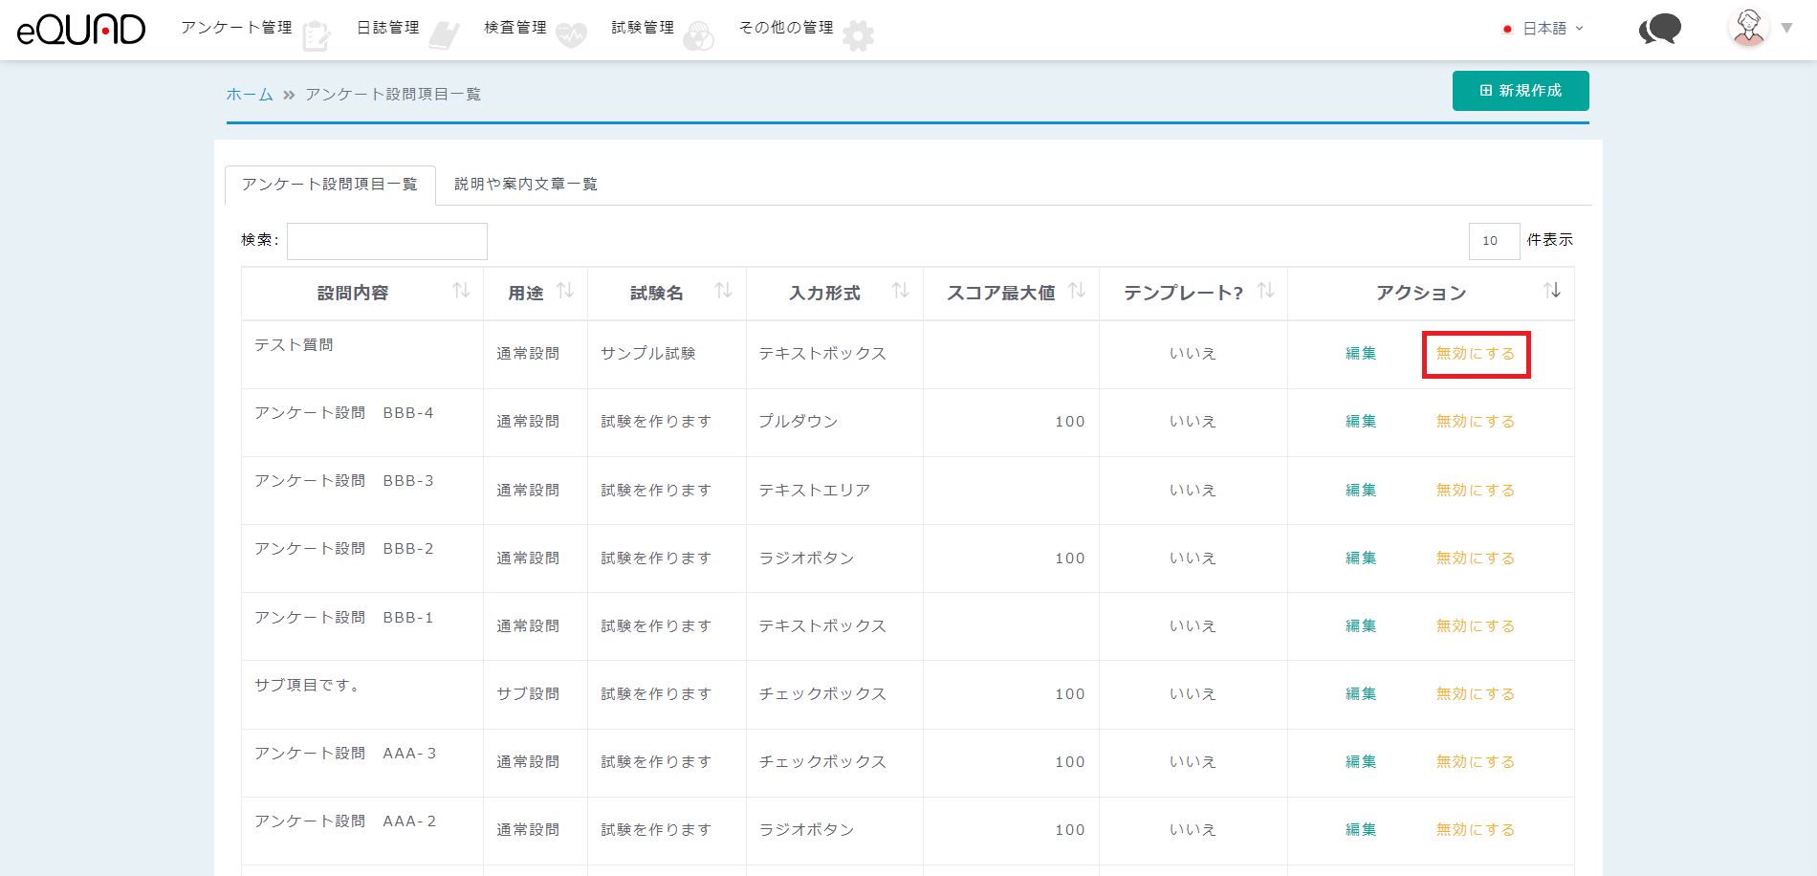Expand the user menu arrow beside avatar

pyautogui.click(x=1786, y=28)
